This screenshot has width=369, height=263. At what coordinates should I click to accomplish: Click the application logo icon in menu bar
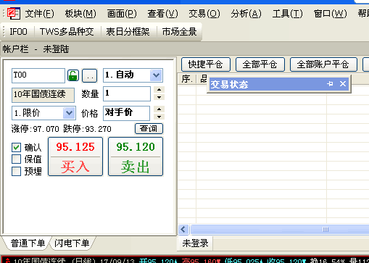point(13,13)
